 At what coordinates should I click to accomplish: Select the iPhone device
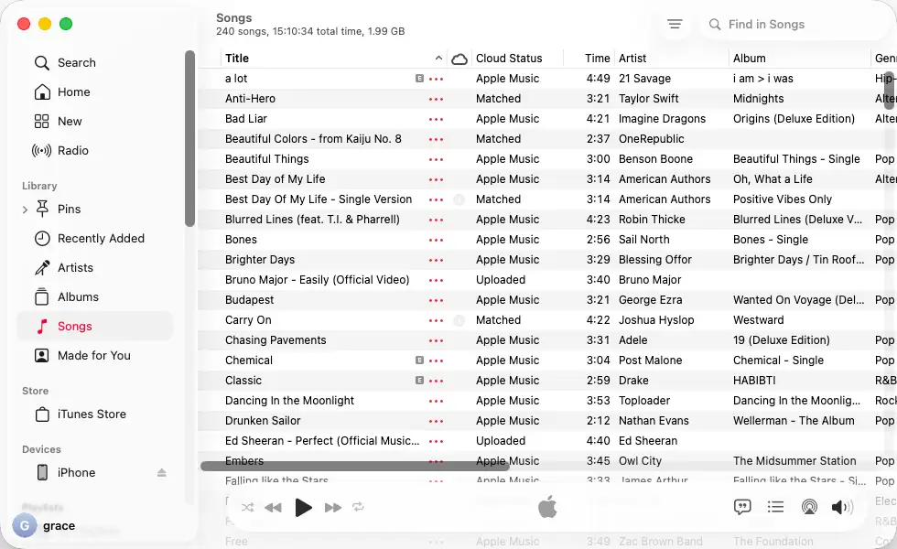coord(76,472)
